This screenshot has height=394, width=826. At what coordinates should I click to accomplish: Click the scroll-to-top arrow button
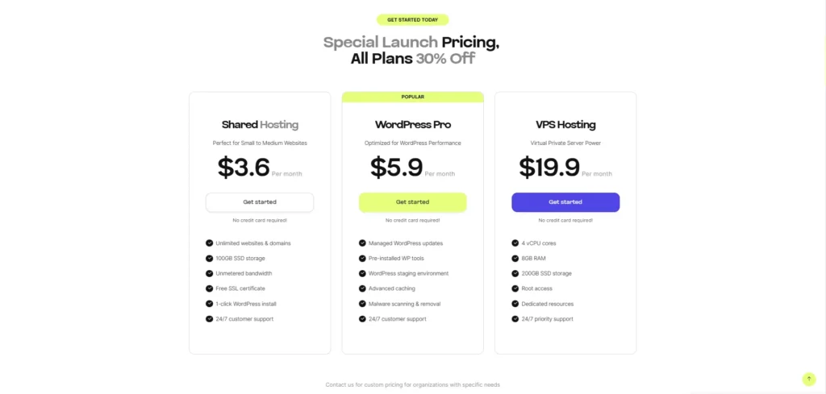808,379
